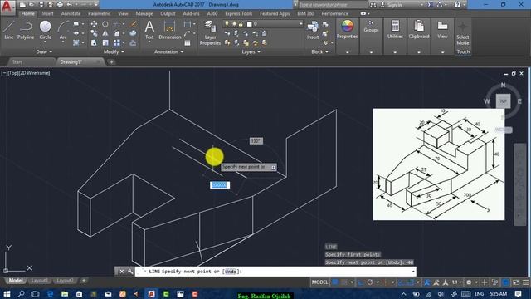Click the Select Mode touch button
Viewport: 531px width, 299px height.
coord(463,33)
